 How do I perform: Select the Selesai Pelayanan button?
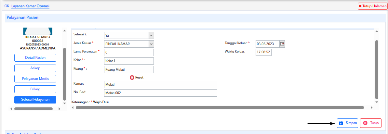tap(35, 100)
